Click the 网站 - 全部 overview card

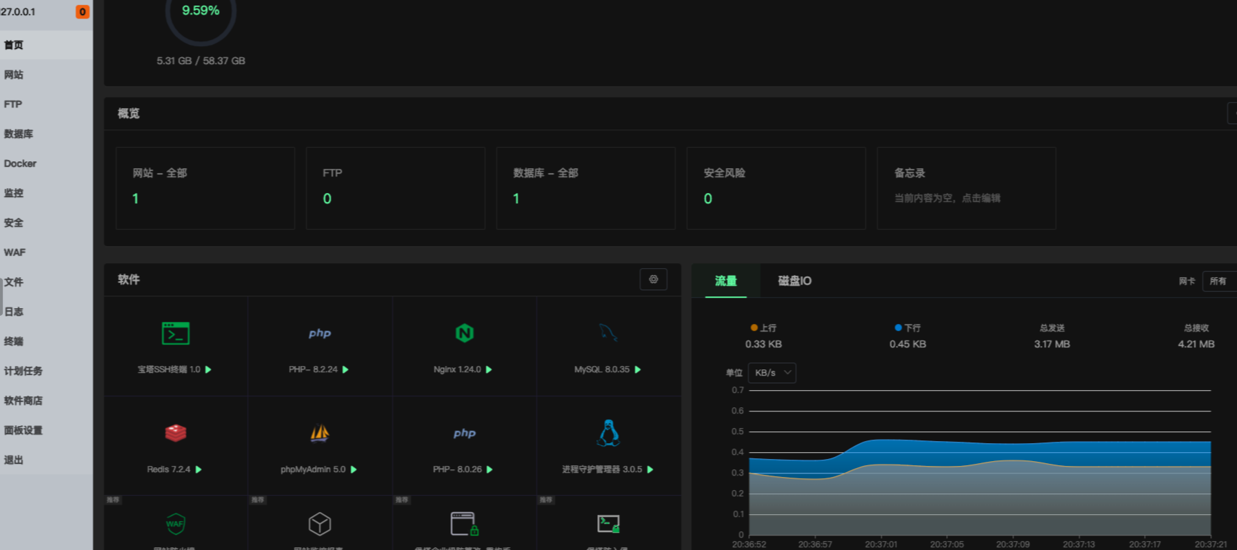(x=205, y=187)
